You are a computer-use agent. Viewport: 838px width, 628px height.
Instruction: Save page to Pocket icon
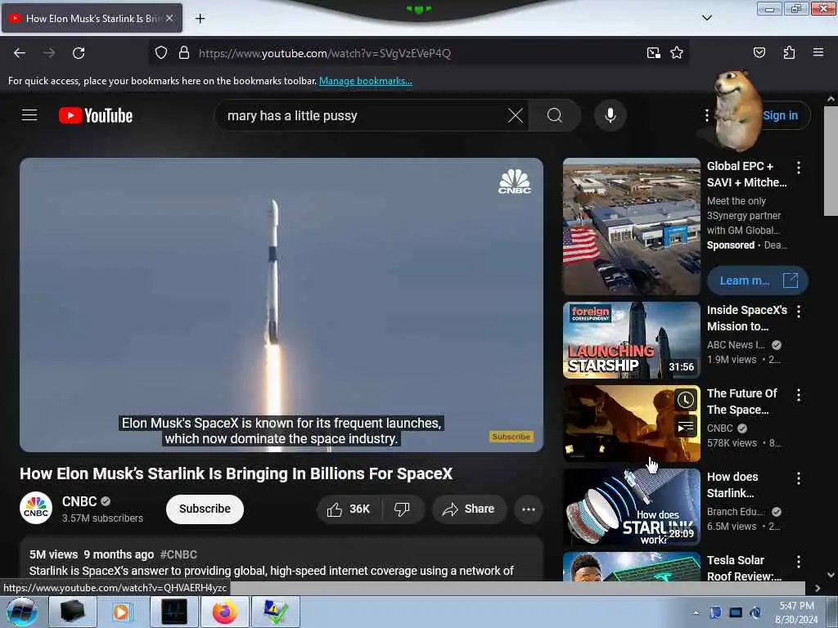pos(759,52)
